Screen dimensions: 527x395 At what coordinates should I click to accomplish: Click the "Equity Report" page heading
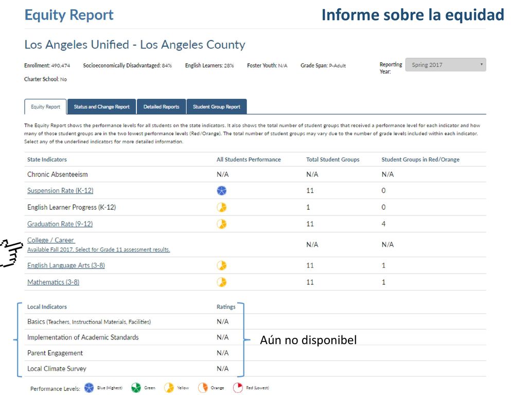pos(69,15)
